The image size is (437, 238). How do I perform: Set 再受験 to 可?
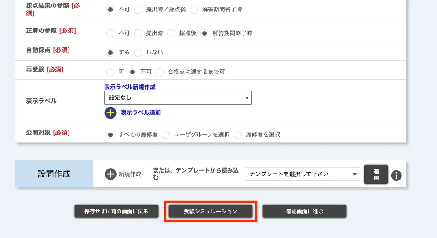pos(110,72)
